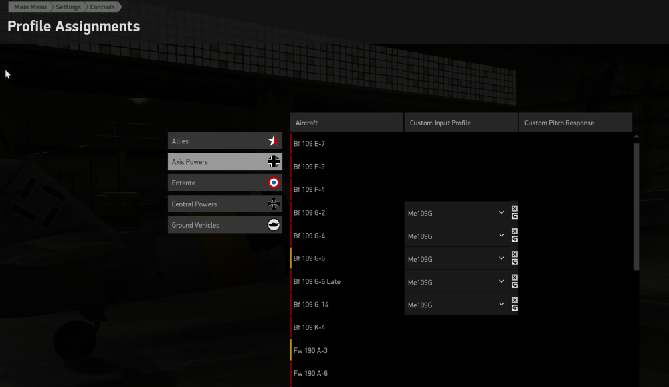Revert the Bf 109 G-6 Late profile assignment

point(514,285)
